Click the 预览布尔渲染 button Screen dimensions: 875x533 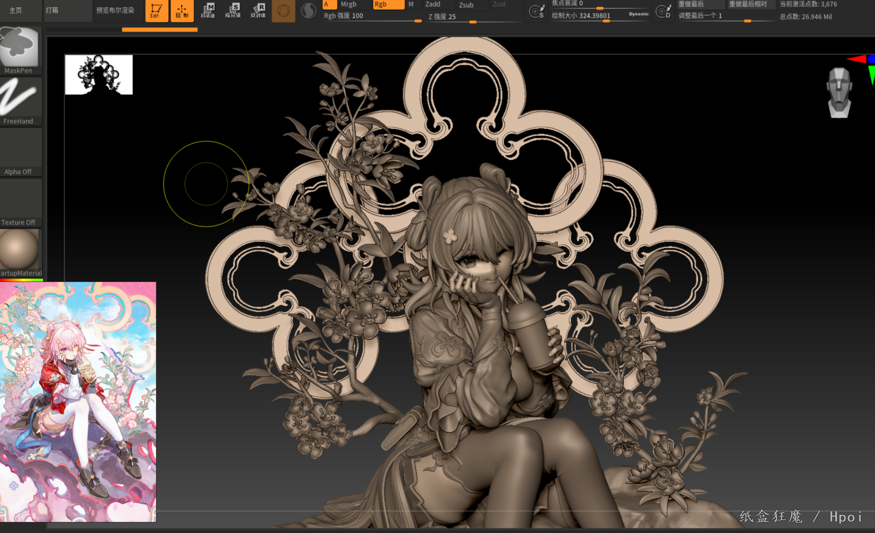[x=115, y=10]
